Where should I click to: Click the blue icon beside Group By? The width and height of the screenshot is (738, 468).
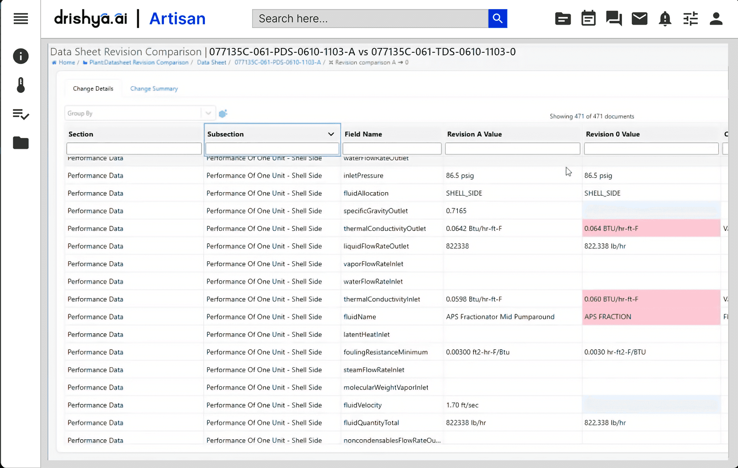(x=223, y=114)
